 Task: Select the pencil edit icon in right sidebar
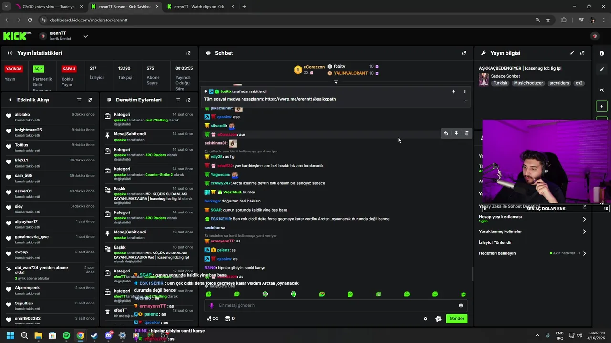click(x=601, y=69)
